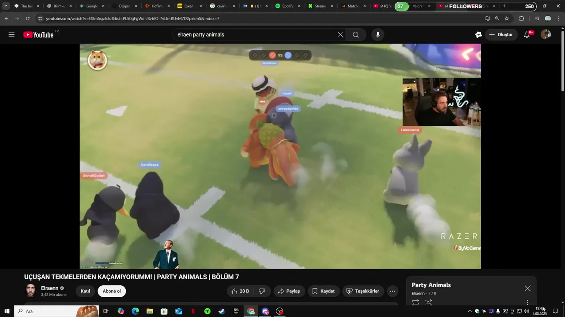Open the tab search dropdown arrow

(x=6, y=6)
